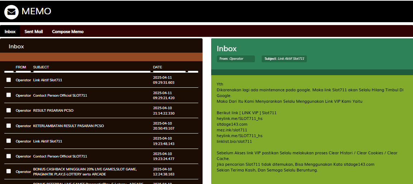413x184 pixels.
Task: Click the linklist.bio/slot711 text
Action: 234,141
